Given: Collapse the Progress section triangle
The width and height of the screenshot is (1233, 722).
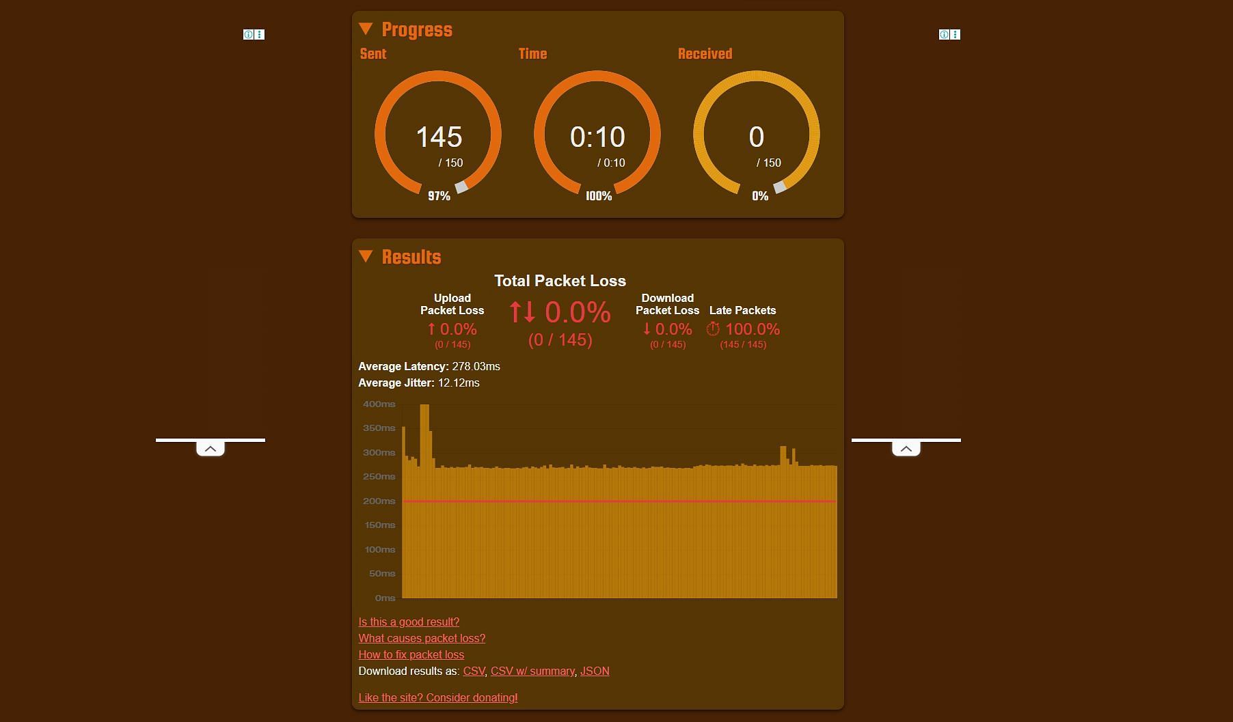Looking at the screenshot, I should [366, 29].
